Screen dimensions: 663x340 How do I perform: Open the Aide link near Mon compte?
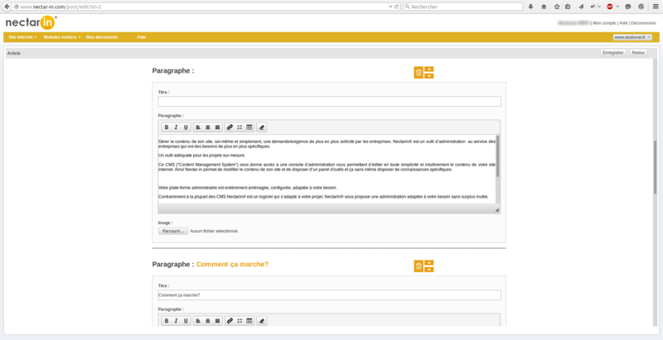click(623, 23)
